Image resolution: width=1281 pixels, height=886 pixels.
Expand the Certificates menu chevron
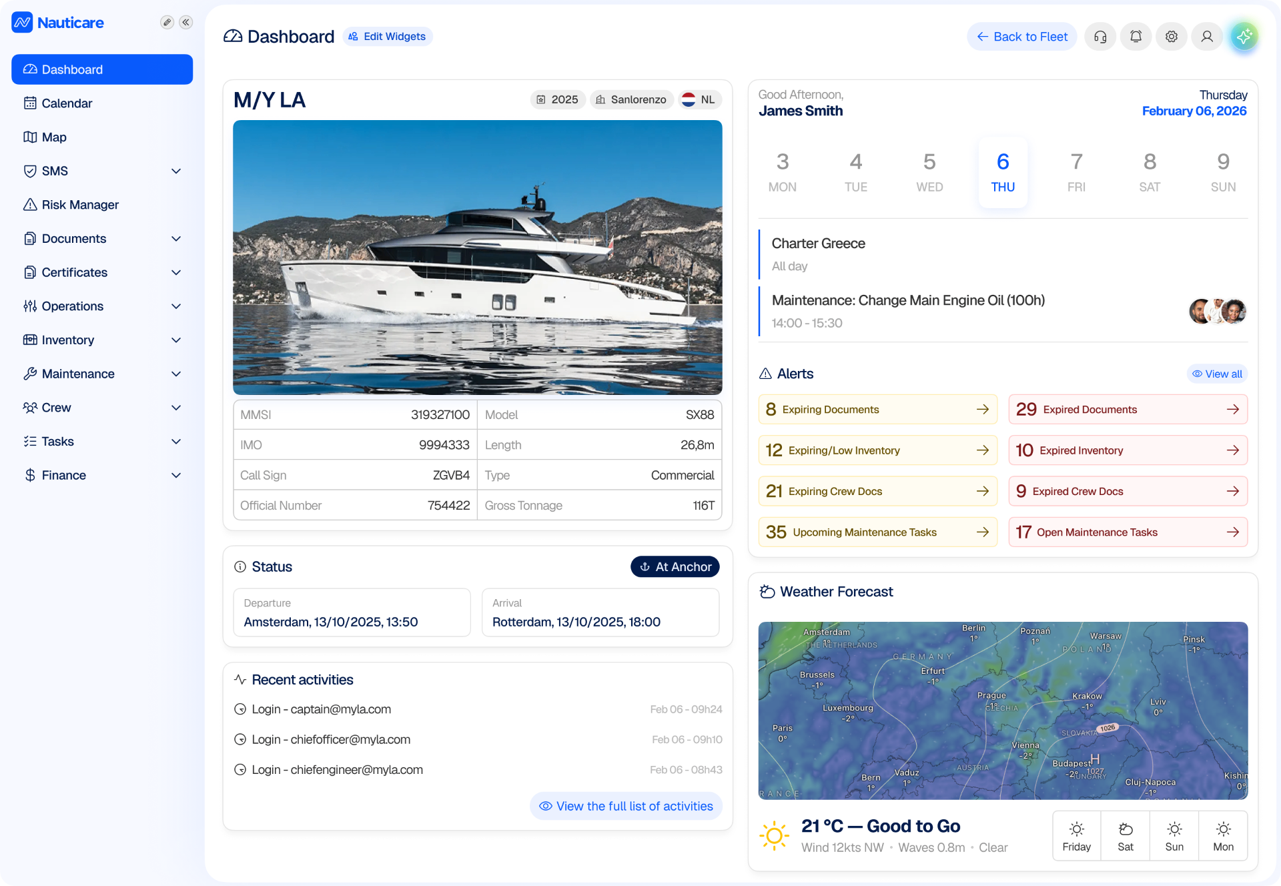click(x=176, y=272)
